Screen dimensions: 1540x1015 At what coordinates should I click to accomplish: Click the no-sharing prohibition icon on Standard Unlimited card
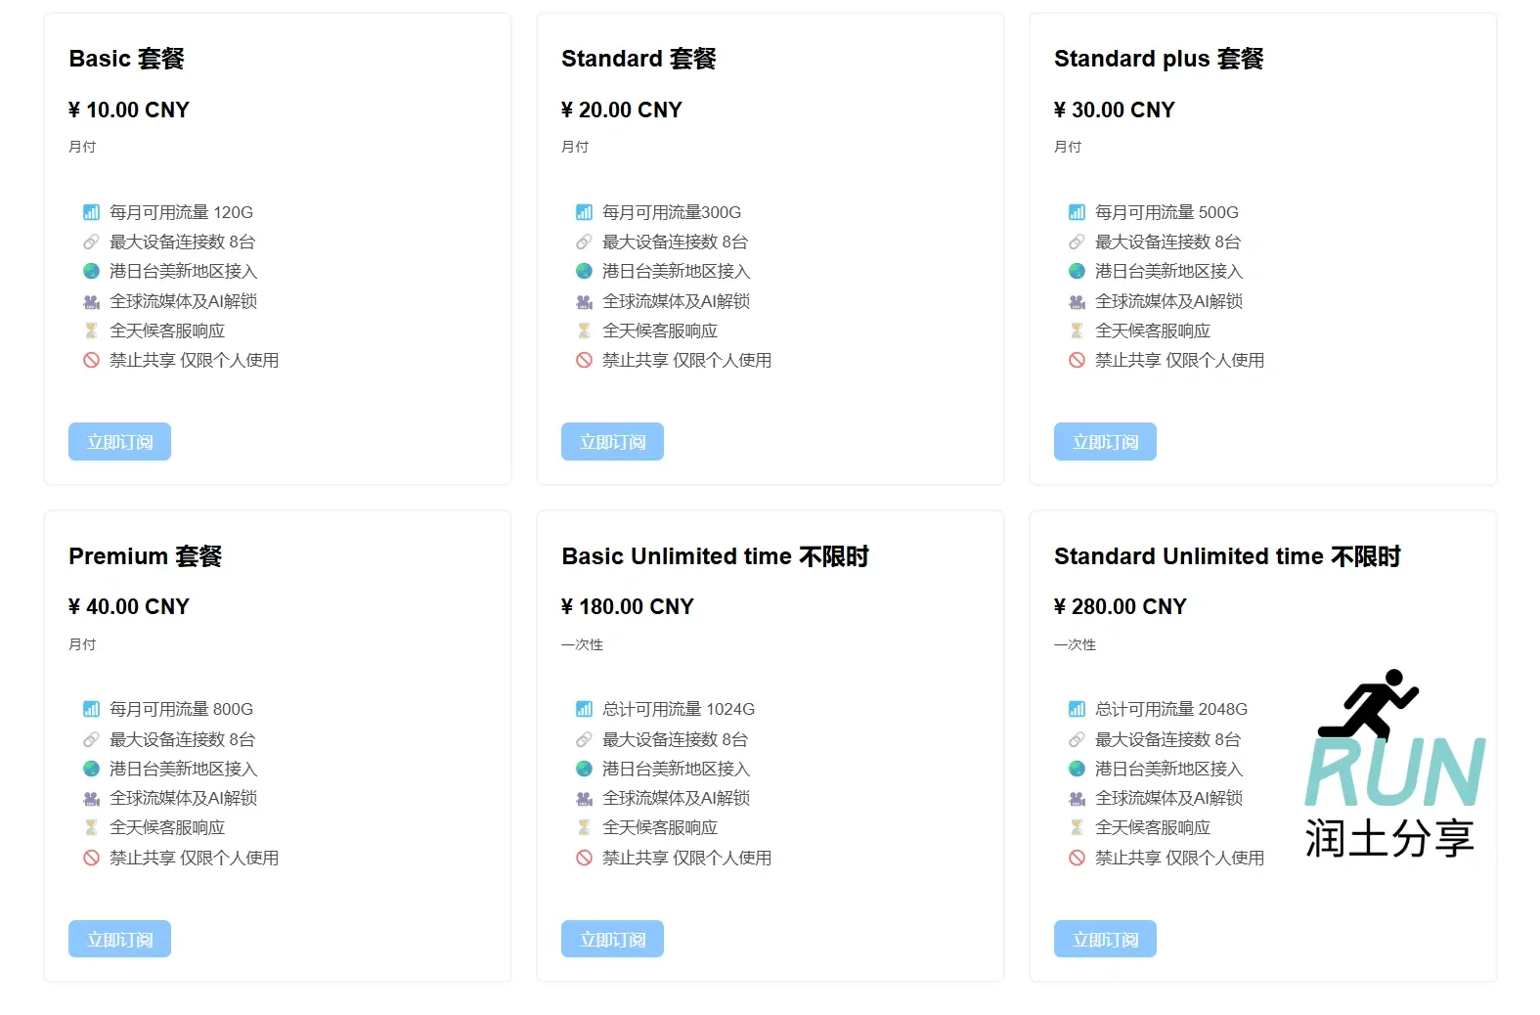[x=1077, y=858]
